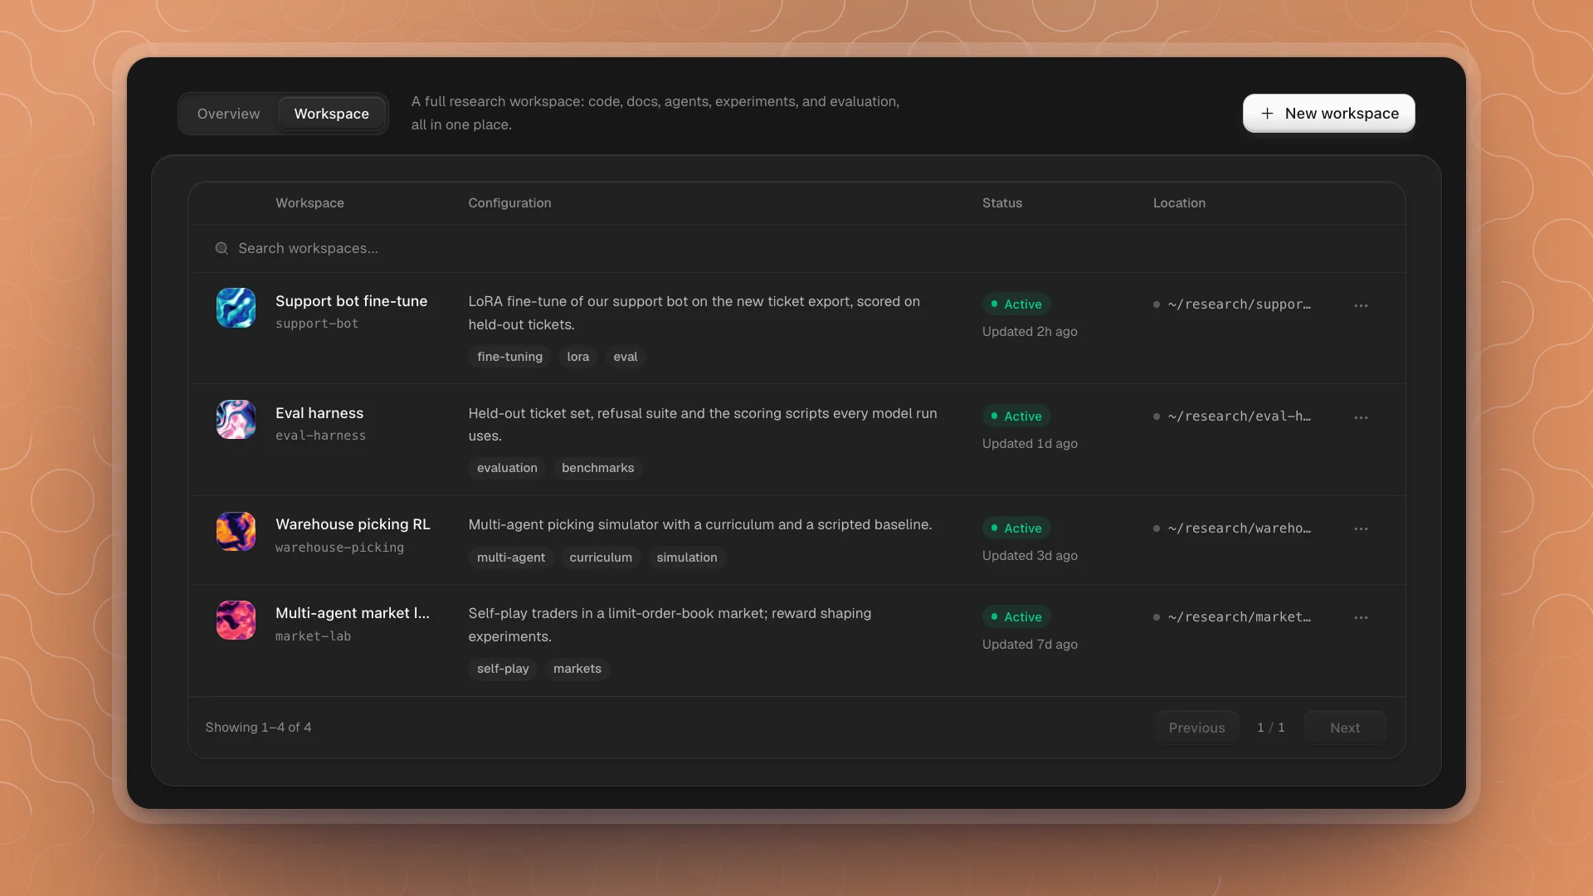Click the ~/research/market… location path
1593x896 pixels.
click(x=1240, y=617)
